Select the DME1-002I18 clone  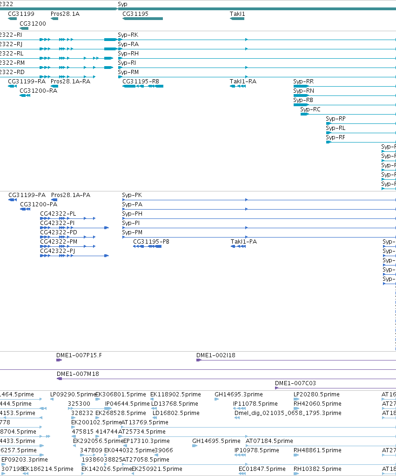(x=296, y=360)
